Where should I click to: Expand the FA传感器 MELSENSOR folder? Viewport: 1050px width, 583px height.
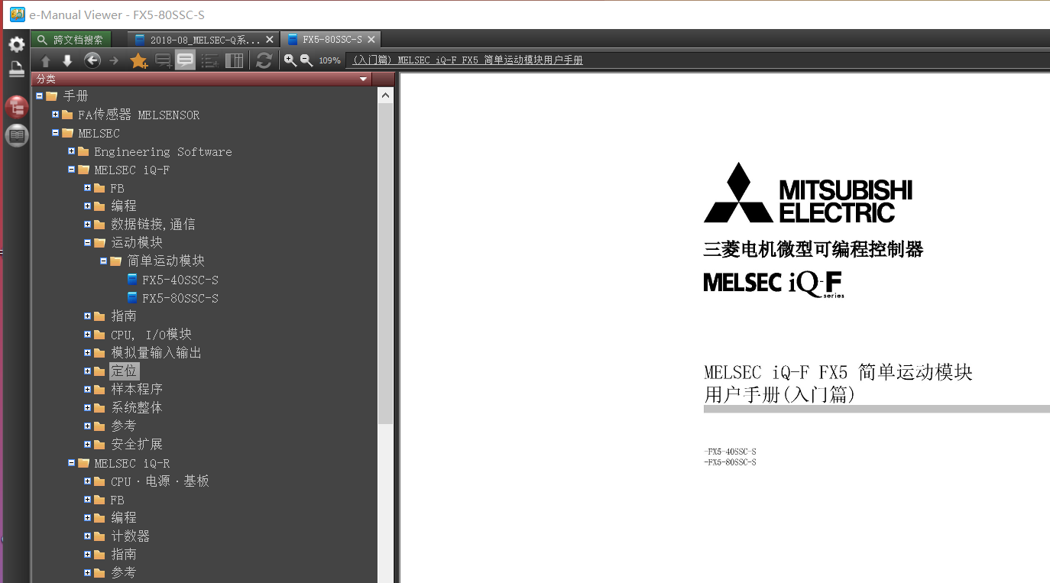[x=56, y=115]
